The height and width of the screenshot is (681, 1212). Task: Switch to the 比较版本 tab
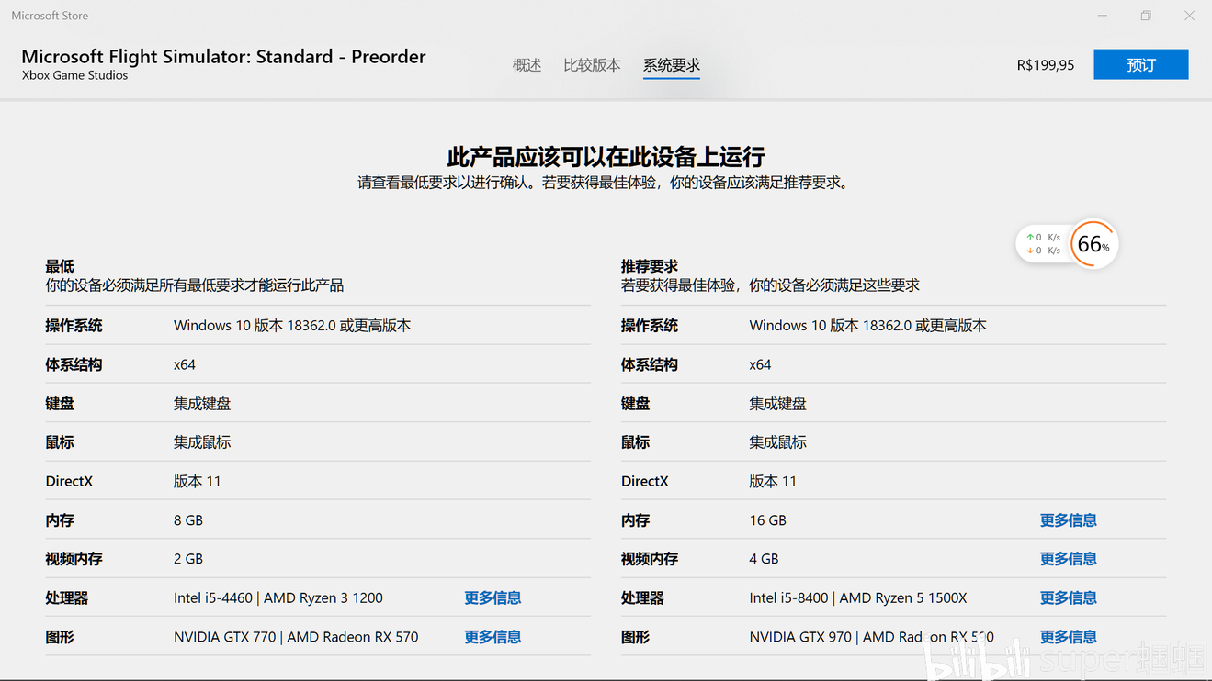[x=592, y=65]
